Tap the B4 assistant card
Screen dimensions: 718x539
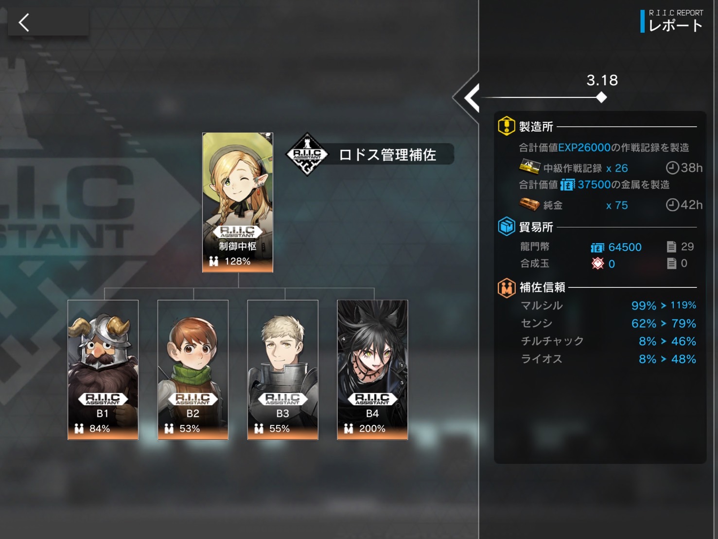372,370
